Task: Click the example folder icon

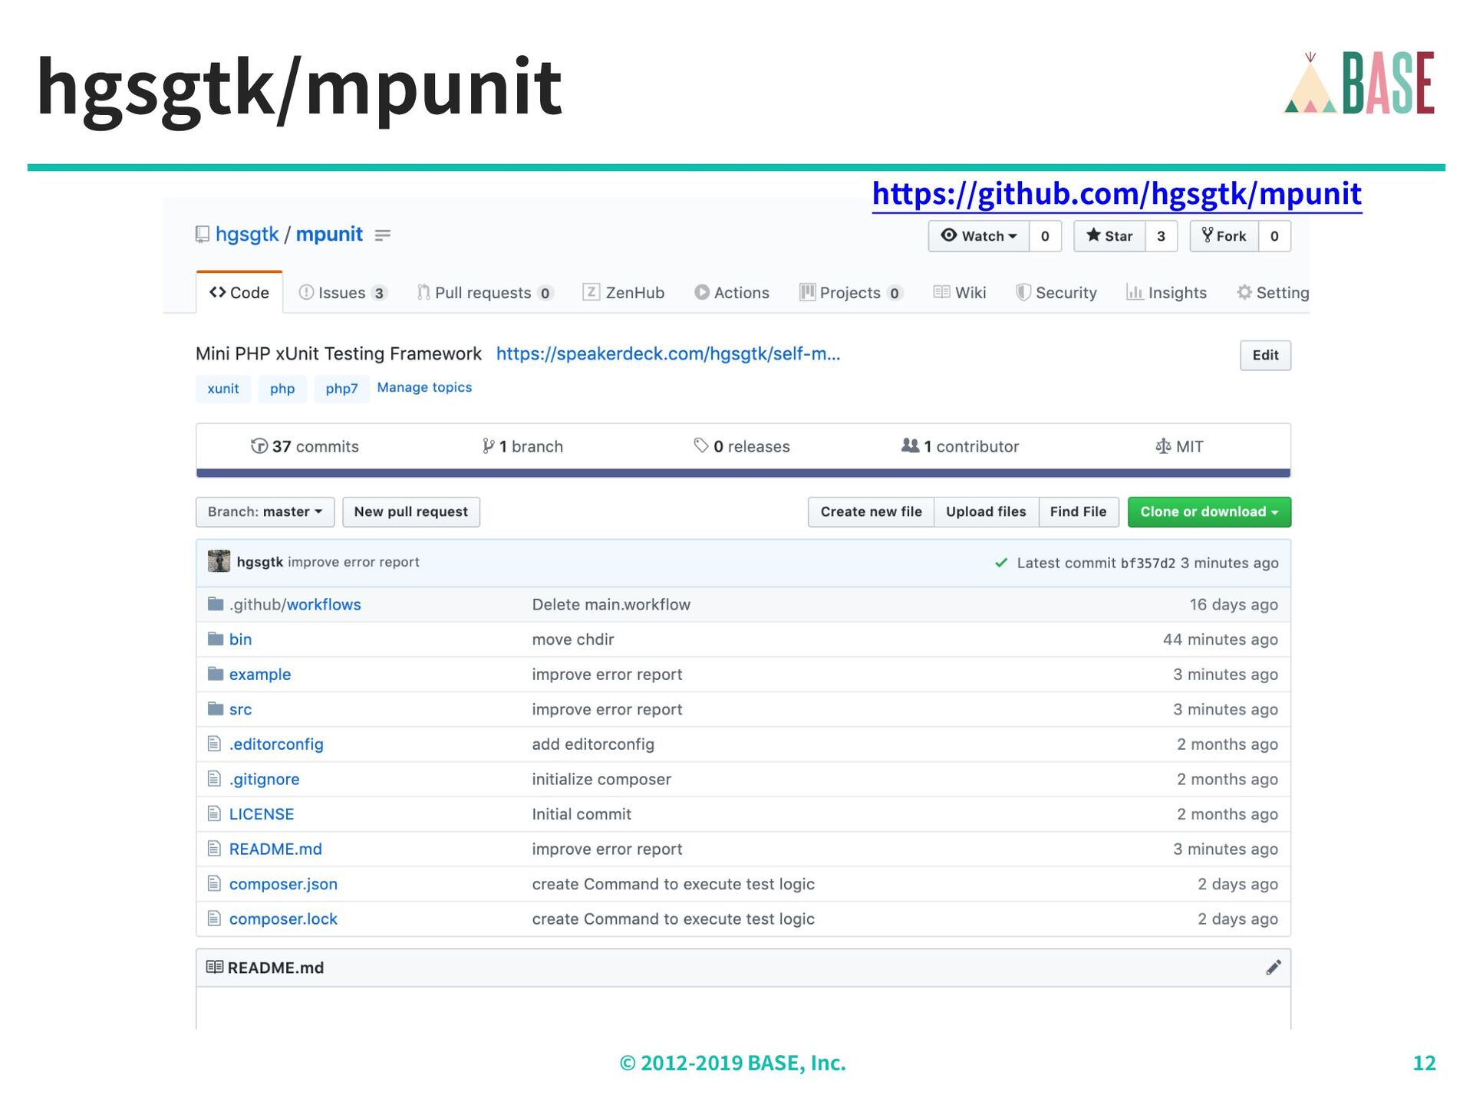Action: tap(216, 674)
